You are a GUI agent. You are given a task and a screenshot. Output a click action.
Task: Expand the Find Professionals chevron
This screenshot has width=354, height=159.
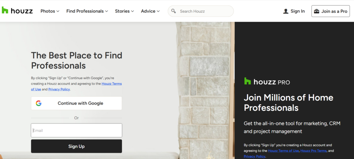[x=106, y=11]
